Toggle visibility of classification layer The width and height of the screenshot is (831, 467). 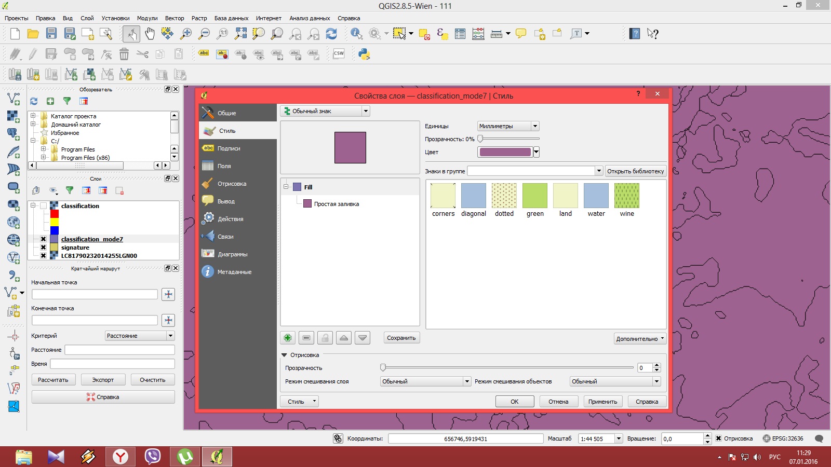click(x=44, y=206)
